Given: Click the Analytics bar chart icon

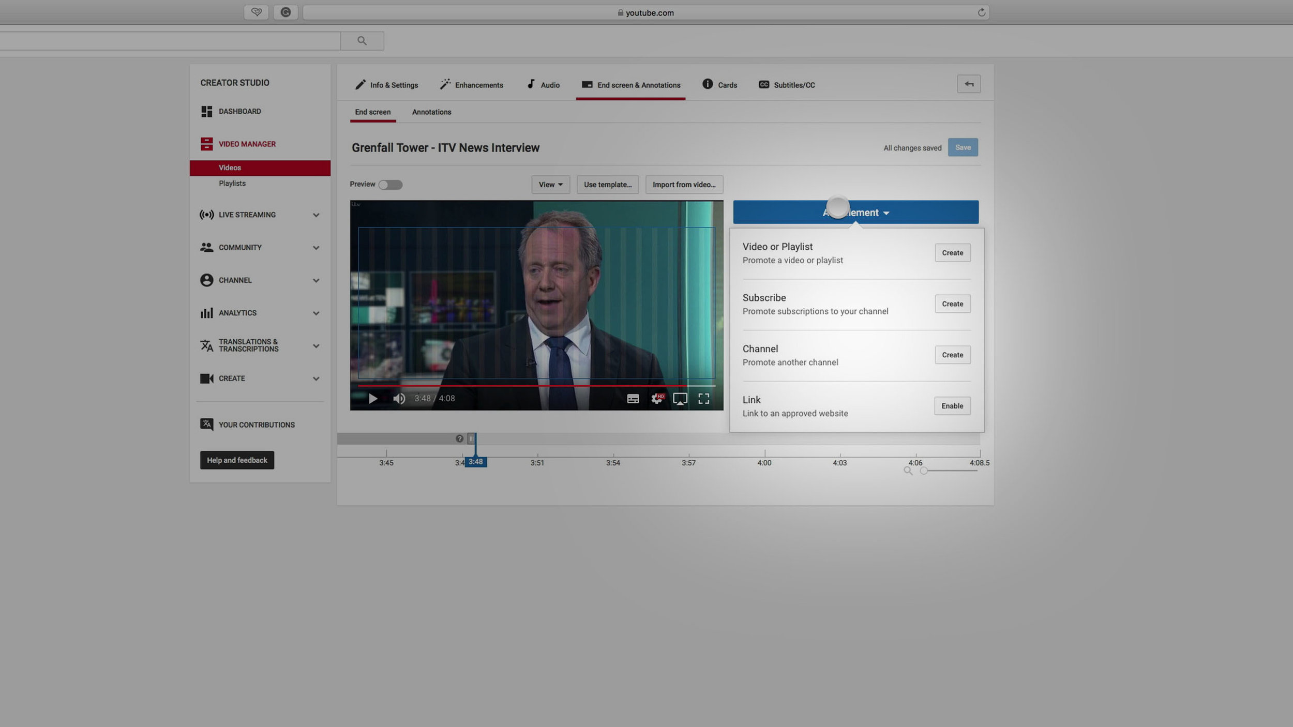Looking at the screenshot, I should click(x=206, y=313).
